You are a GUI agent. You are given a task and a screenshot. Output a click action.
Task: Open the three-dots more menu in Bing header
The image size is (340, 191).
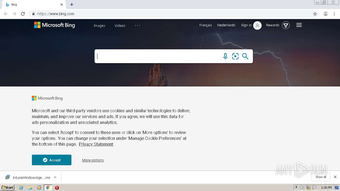pos(138,25)
